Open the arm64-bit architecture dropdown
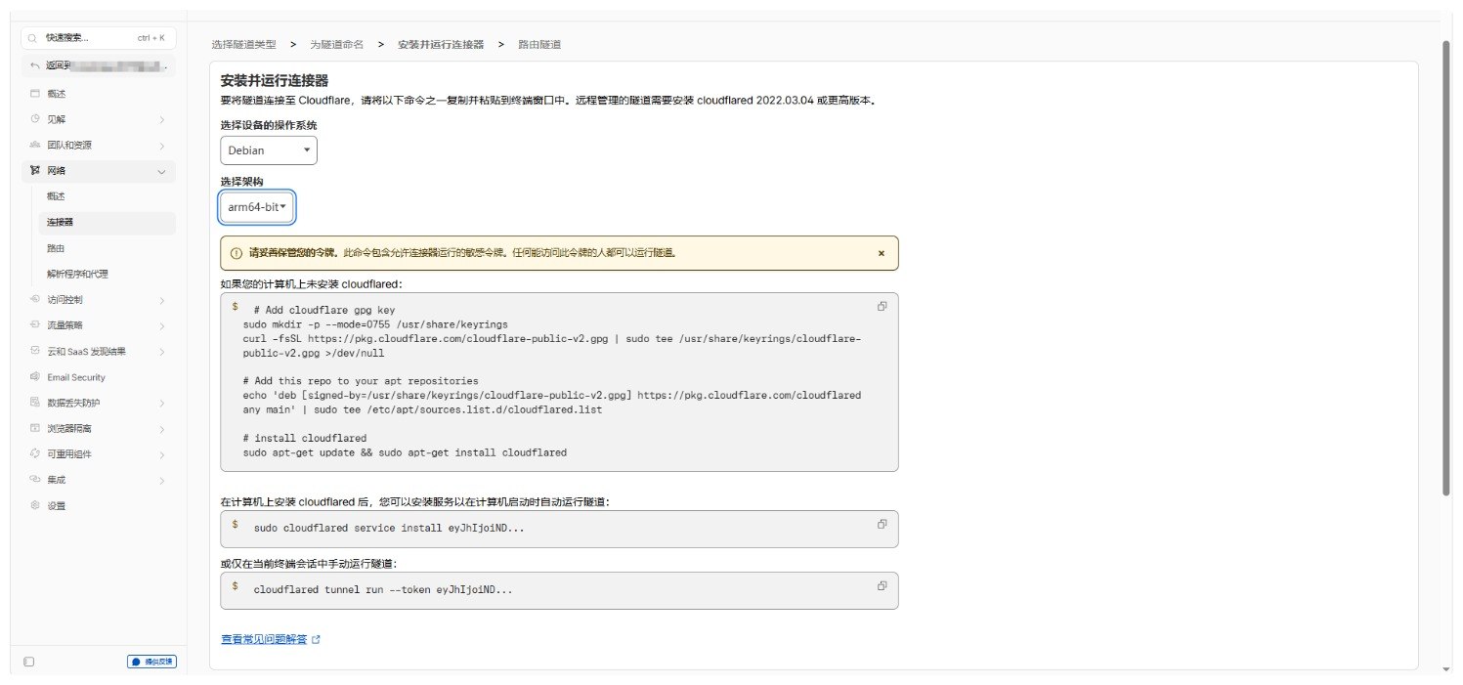Image resolution: width=1463 pixels, height=685 pixels. click(257, 207)
